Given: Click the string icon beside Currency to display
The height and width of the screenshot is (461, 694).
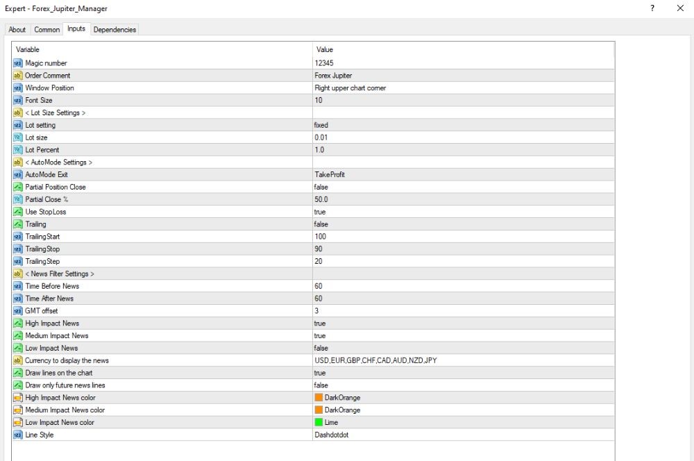Looking at the screenshot, I should 18,361.
